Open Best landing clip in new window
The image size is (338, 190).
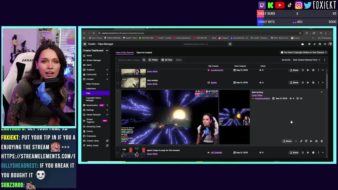[x=306, y=141]
